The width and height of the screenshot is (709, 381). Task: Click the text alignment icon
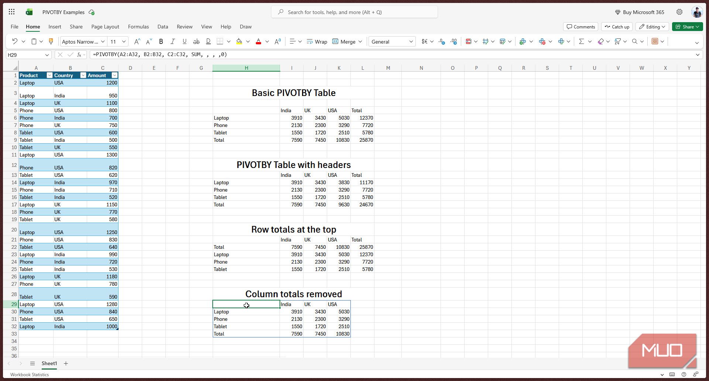point(292,41)
